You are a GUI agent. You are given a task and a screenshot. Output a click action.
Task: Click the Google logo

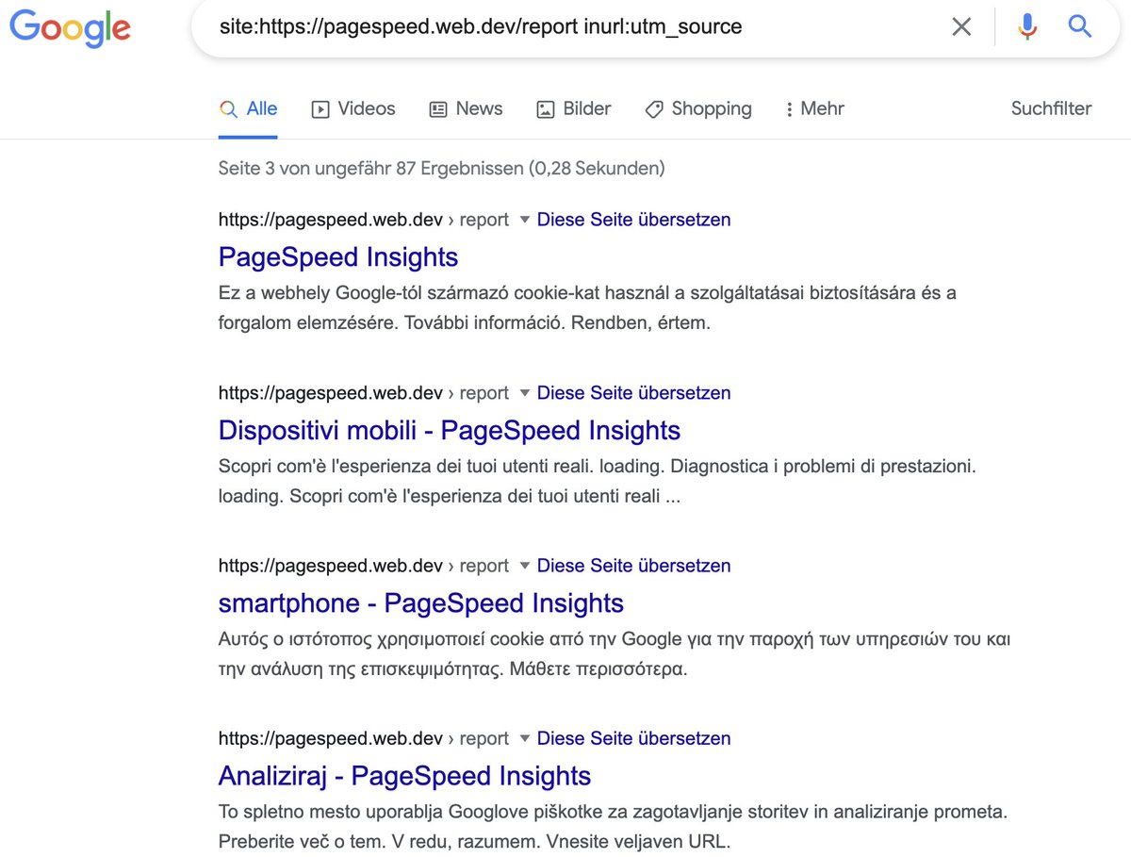70,27
